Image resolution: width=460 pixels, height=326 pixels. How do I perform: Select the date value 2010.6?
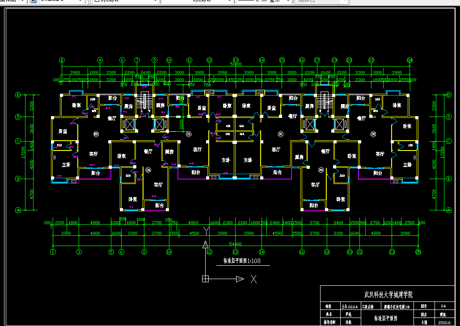444,322
